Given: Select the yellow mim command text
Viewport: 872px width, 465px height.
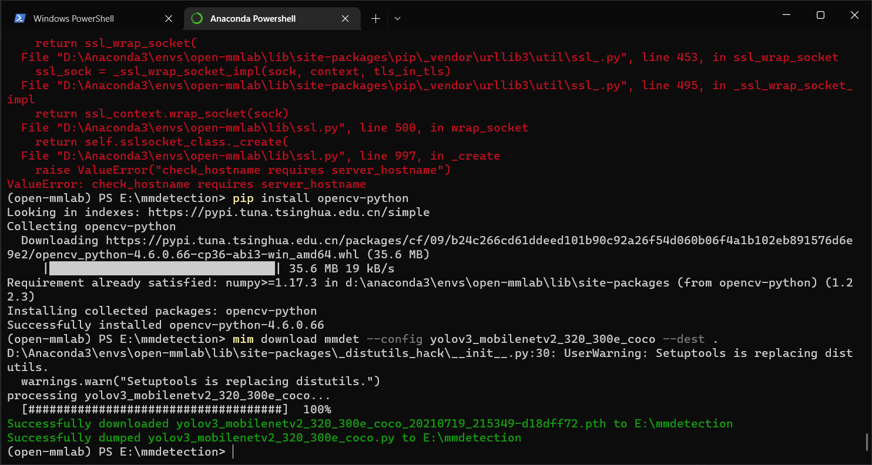Looking at the screenshot, I should [x=243, y=339].
